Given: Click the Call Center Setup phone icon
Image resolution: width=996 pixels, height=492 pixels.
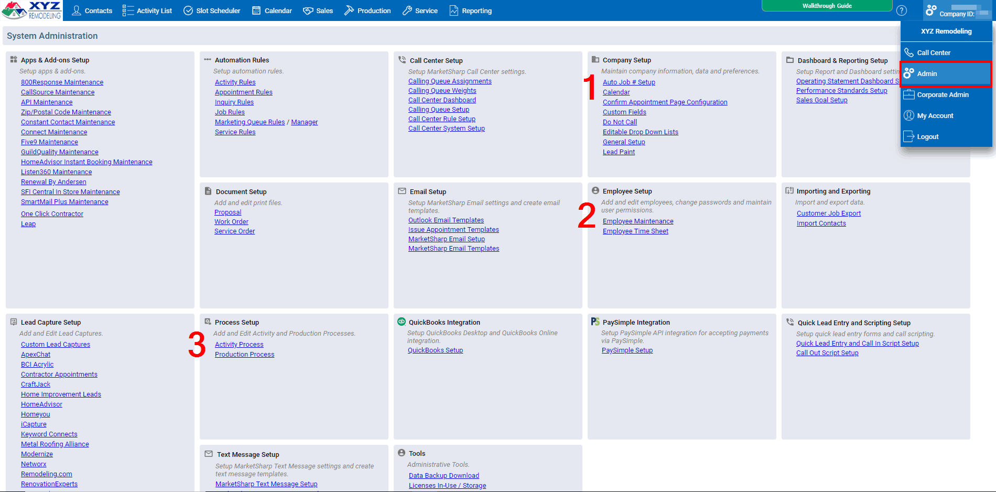Looking at the screenshot, I should (402, 60).
